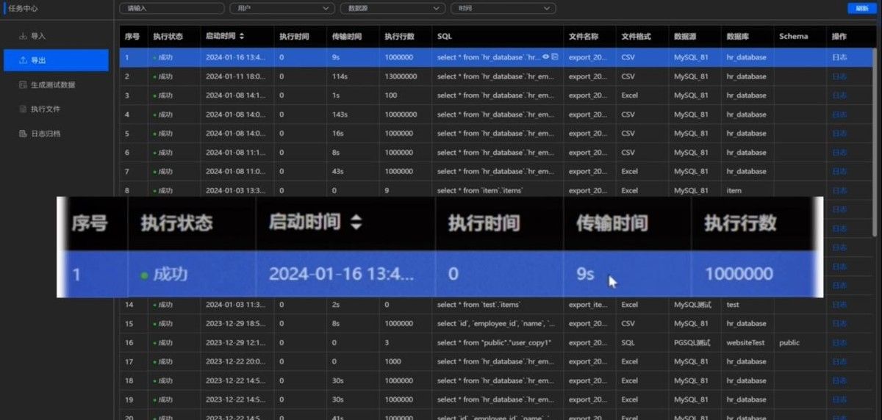Open the 日志归档 menu item
The height and width of the screenshot is (420, 882).
coord(46,134)
